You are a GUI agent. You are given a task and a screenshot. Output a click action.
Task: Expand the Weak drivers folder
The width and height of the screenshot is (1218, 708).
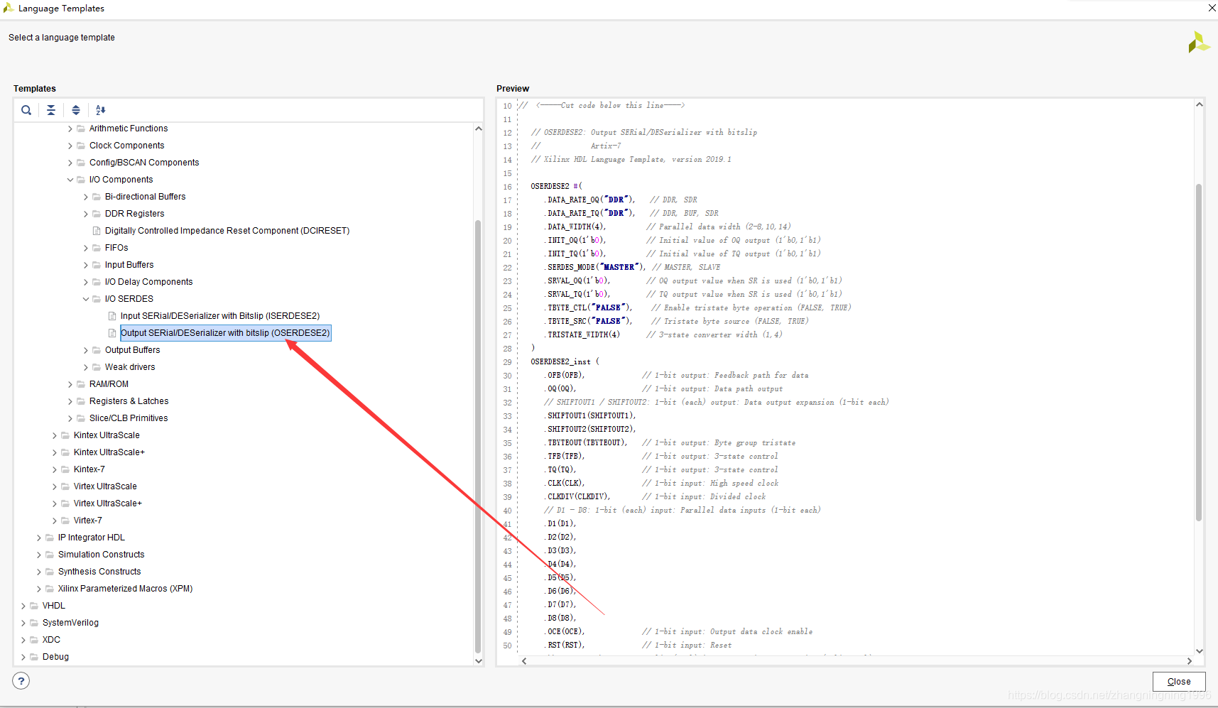pyautogui.click(x=86, y=367)
